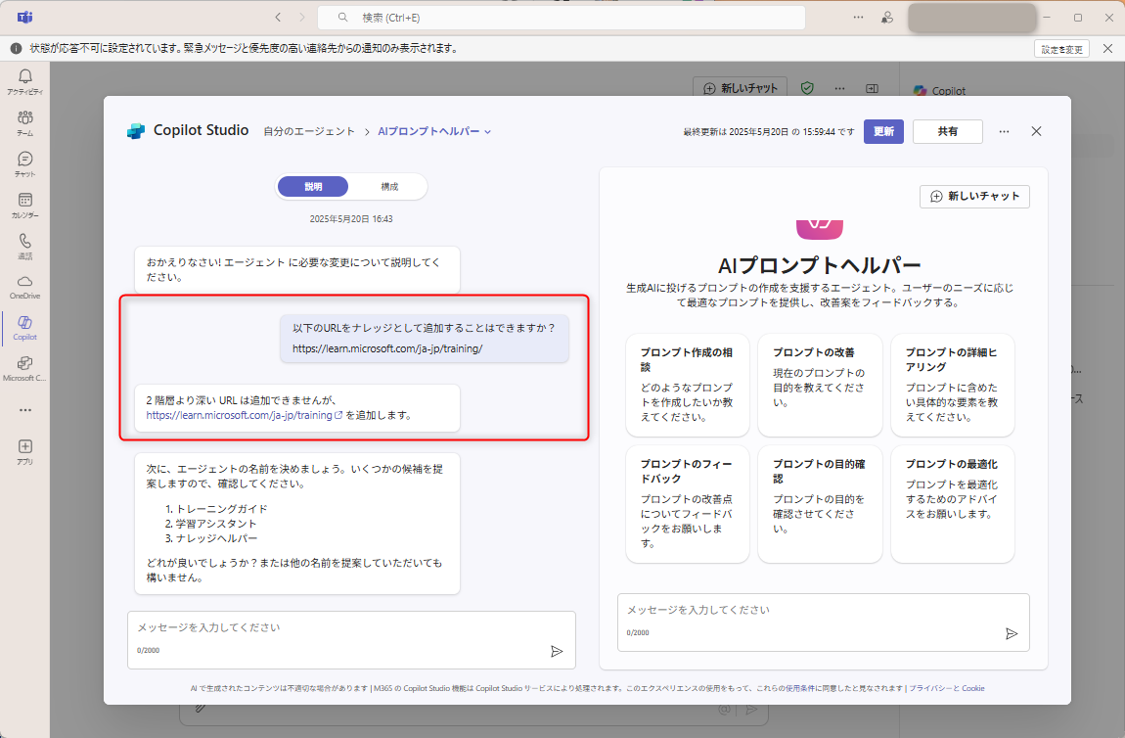Open Calls (通話) phone icon
The width and height of the screenshot is (1125, 738).
click(25, 246)
